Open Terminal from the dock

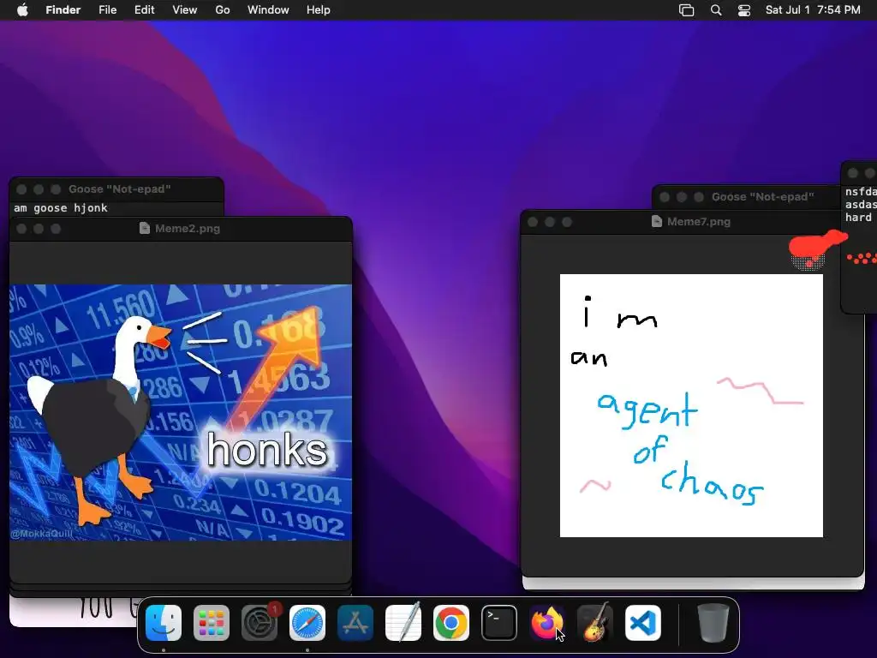499,623
